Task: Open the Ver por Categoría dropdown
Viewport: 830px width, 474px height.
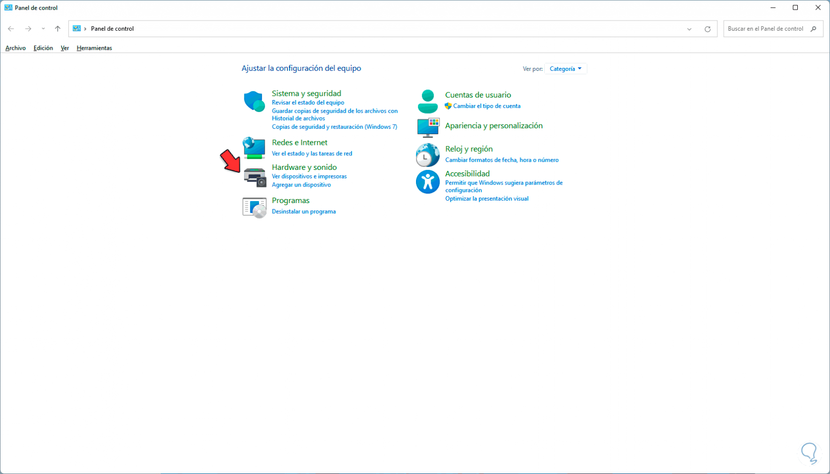Action: click(565, 69)
